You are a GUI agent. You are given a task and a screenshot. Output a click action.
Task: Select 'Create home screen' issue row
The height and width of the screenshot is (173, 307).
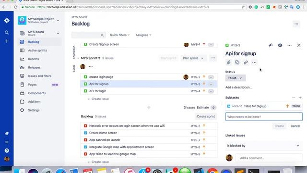(x=149, y=133)
